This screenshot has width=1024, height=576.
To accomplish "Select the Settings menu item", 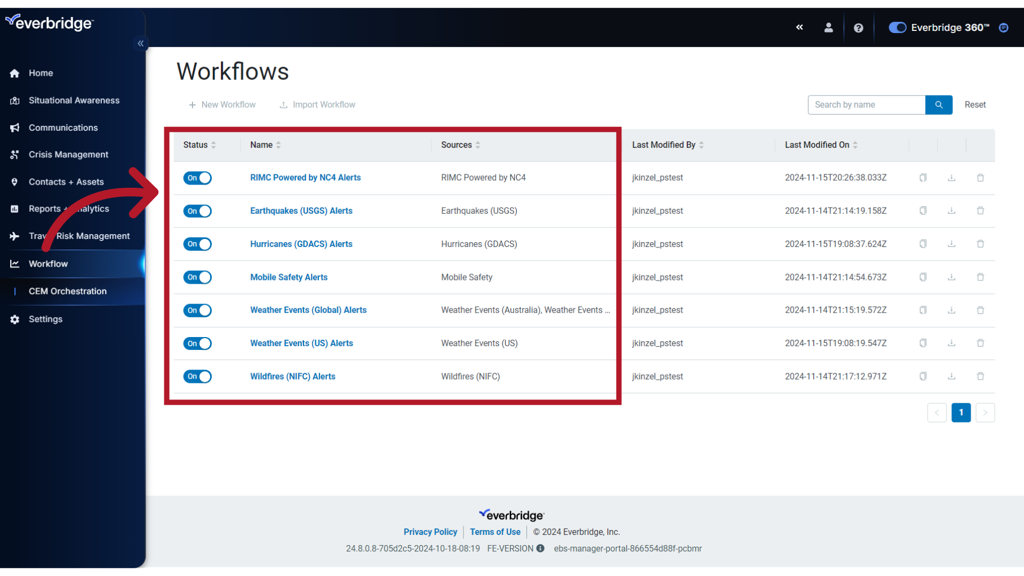I will pyautogui.click(x=46, y=318).
